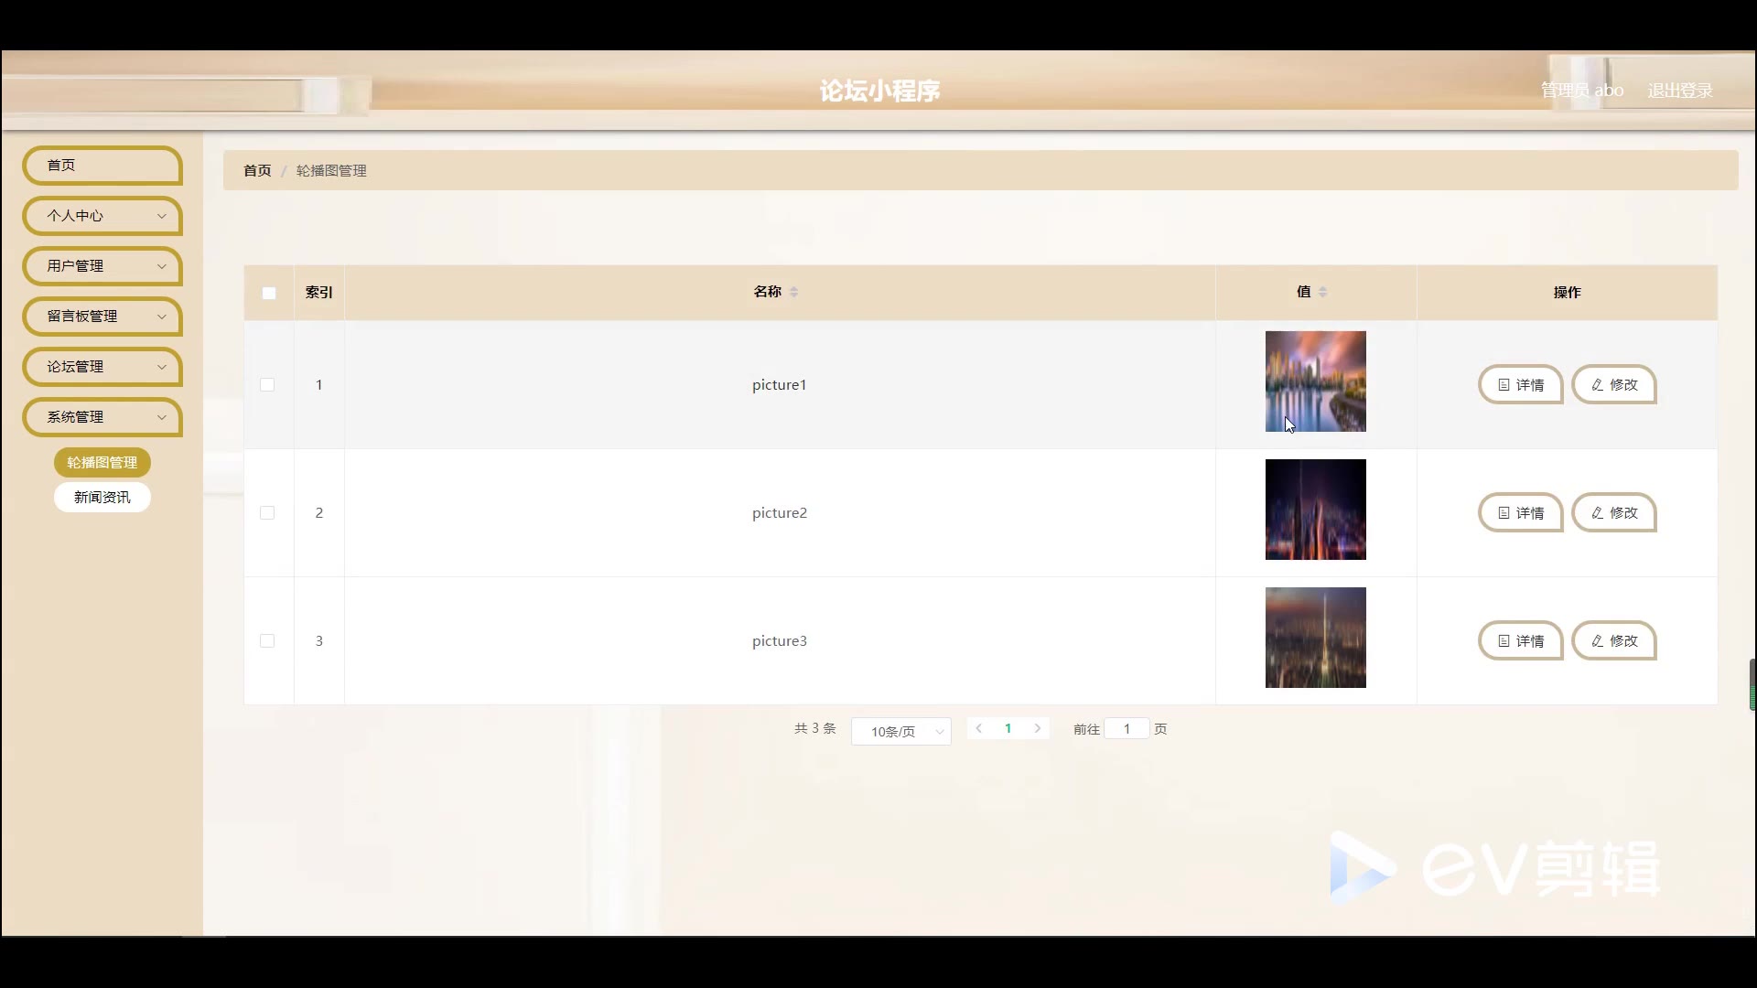Screen dimensions: 1757x988
Task: Select the checkbox for row picture3
Action: [267, 641]
